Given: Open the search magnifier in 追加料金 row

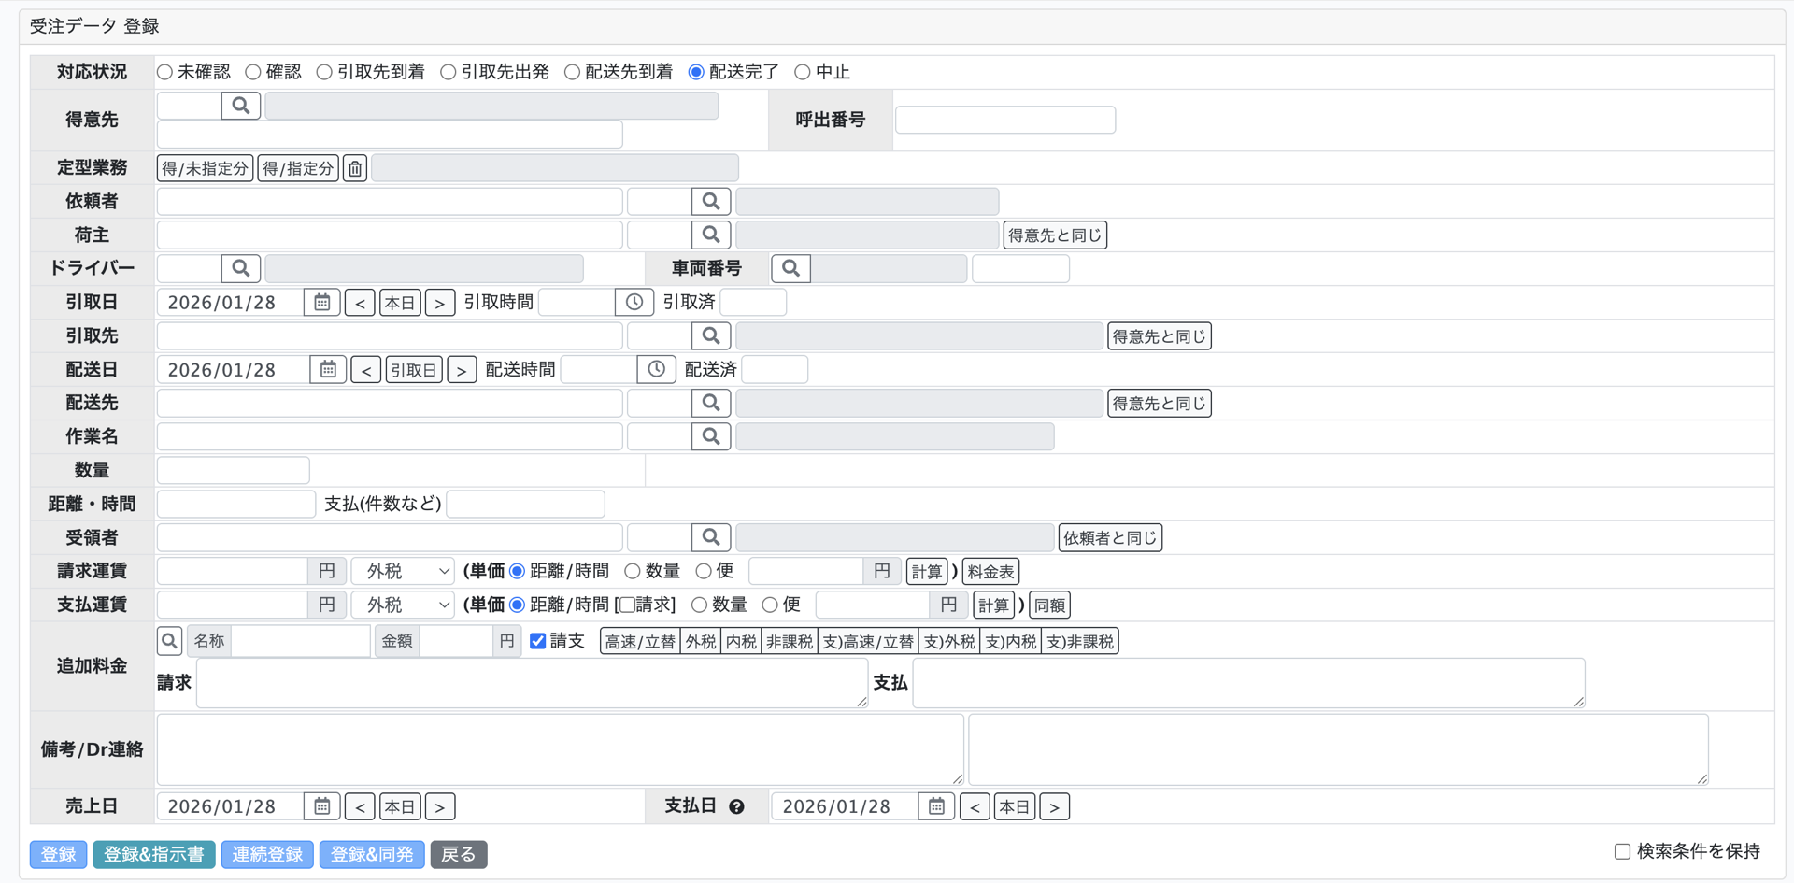Looking at the screenshot, I should click(169, 640).
